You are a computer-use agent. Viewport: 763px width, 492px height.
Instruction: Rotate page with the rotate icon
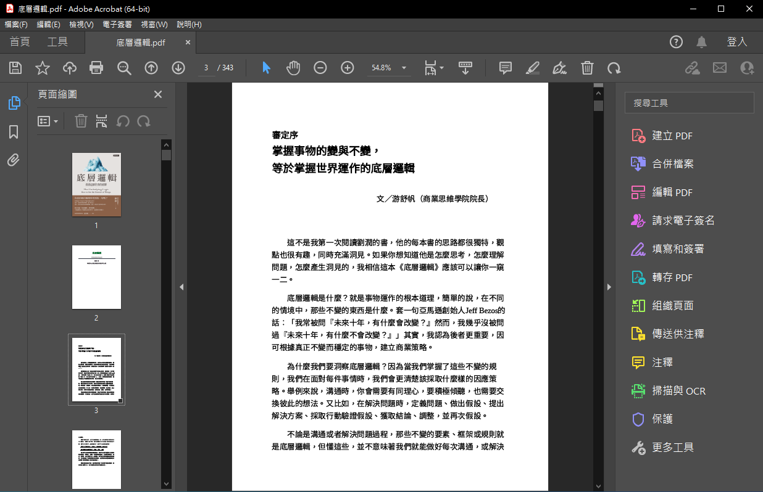click(614, 68)
